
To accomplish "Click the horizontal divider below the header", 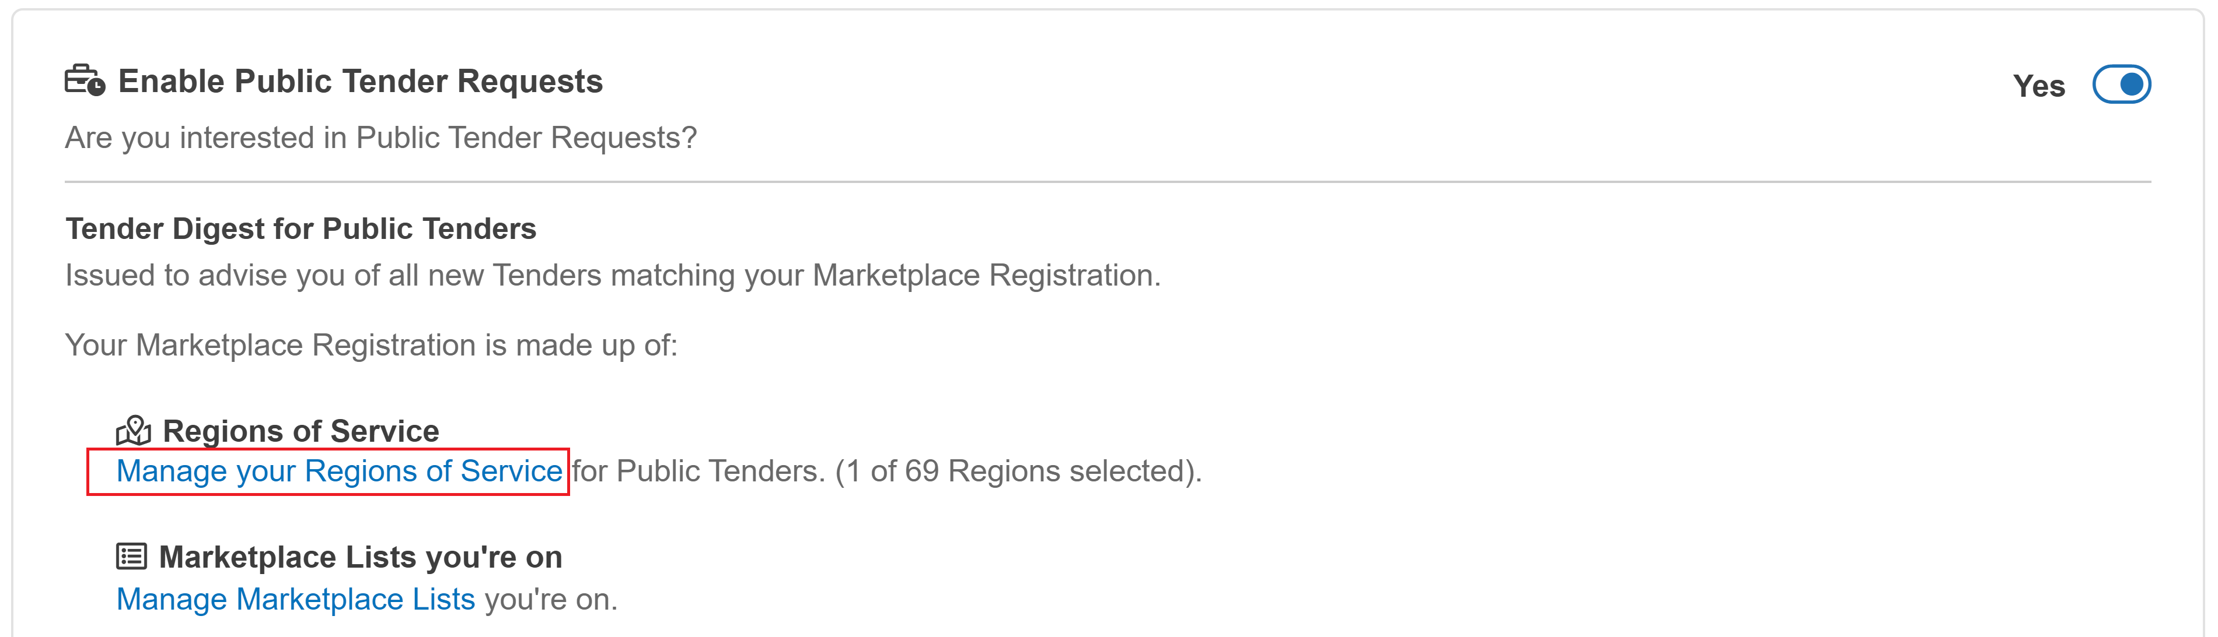I will pyautogui.click(x=1108, y=182).
